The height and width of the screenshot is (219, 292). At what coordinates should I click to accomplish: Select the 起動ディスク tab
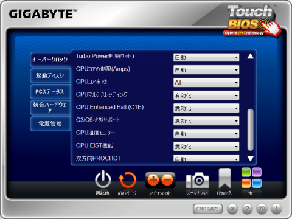point(50,75)
